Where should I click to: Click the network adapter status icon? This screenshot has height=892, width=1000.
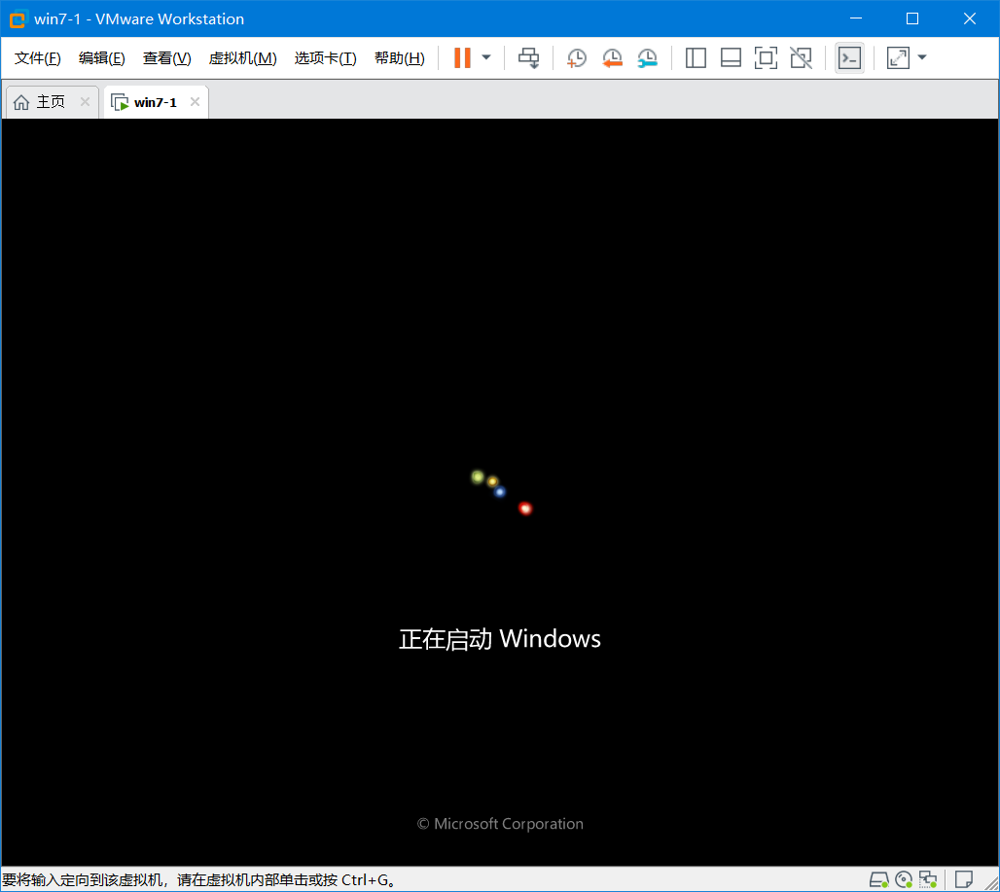click(x=928, y=880)
